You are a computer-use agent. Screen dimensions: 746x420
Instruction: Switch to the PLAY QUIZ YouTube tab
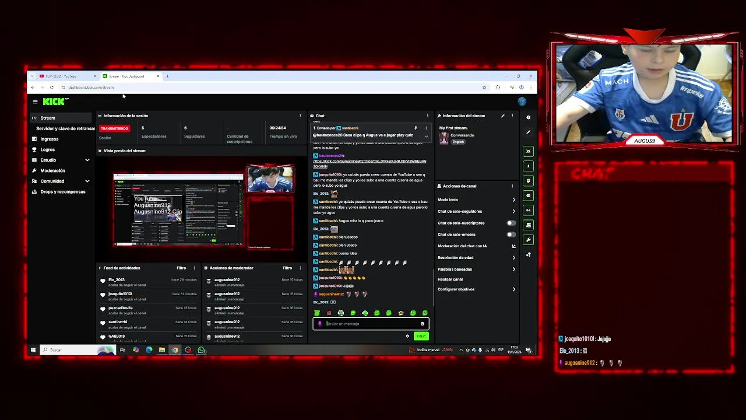pos(66,76)
